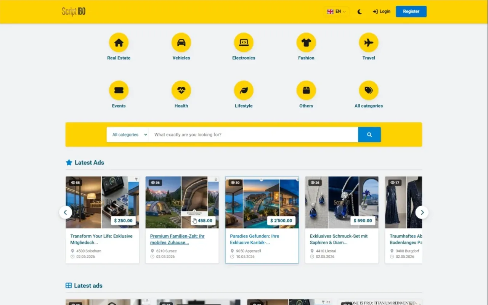The height and width of the screenshot is (305, 488).
Task: Open the Caribbean villa ad thumbnail
Action: [x=262, y=202]
